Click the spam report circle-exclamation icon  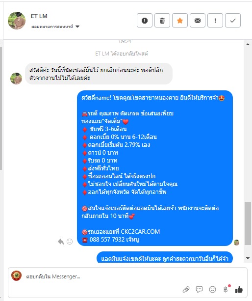(x=145, y=20)
